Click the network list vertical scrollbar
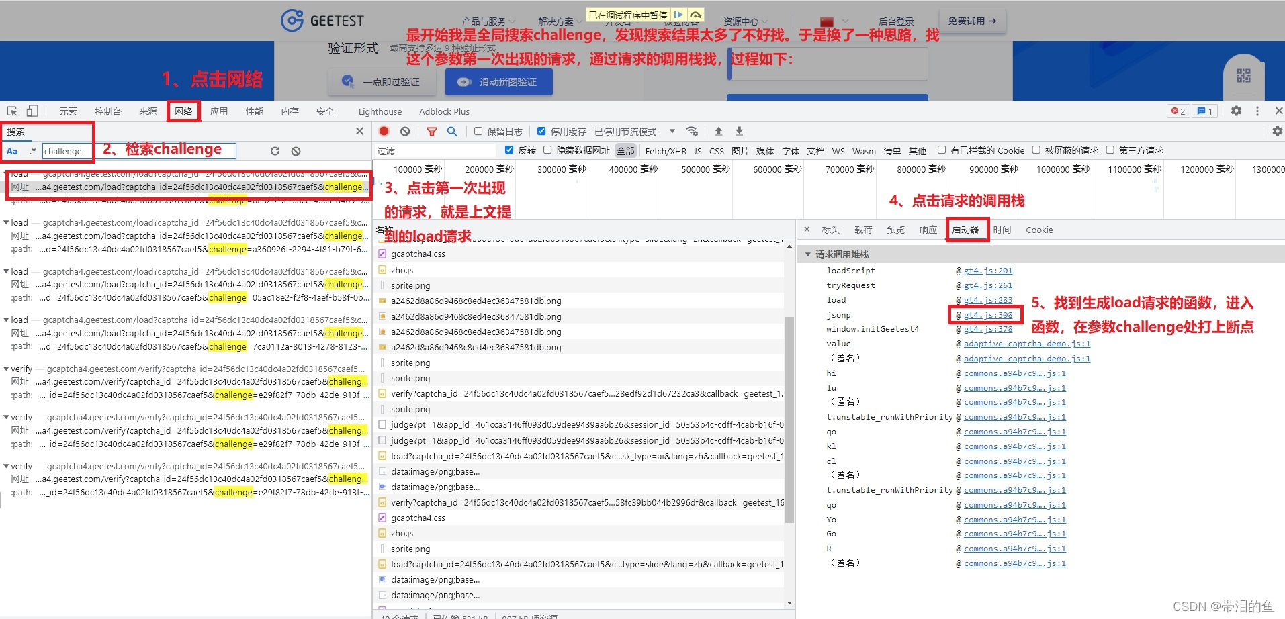Viewport: 1285px width, 619px height. [x=789, y=420]
